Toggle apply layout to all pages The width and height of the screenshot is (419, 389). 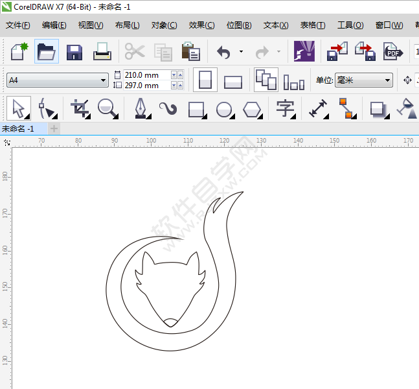[x=266, y=80]
